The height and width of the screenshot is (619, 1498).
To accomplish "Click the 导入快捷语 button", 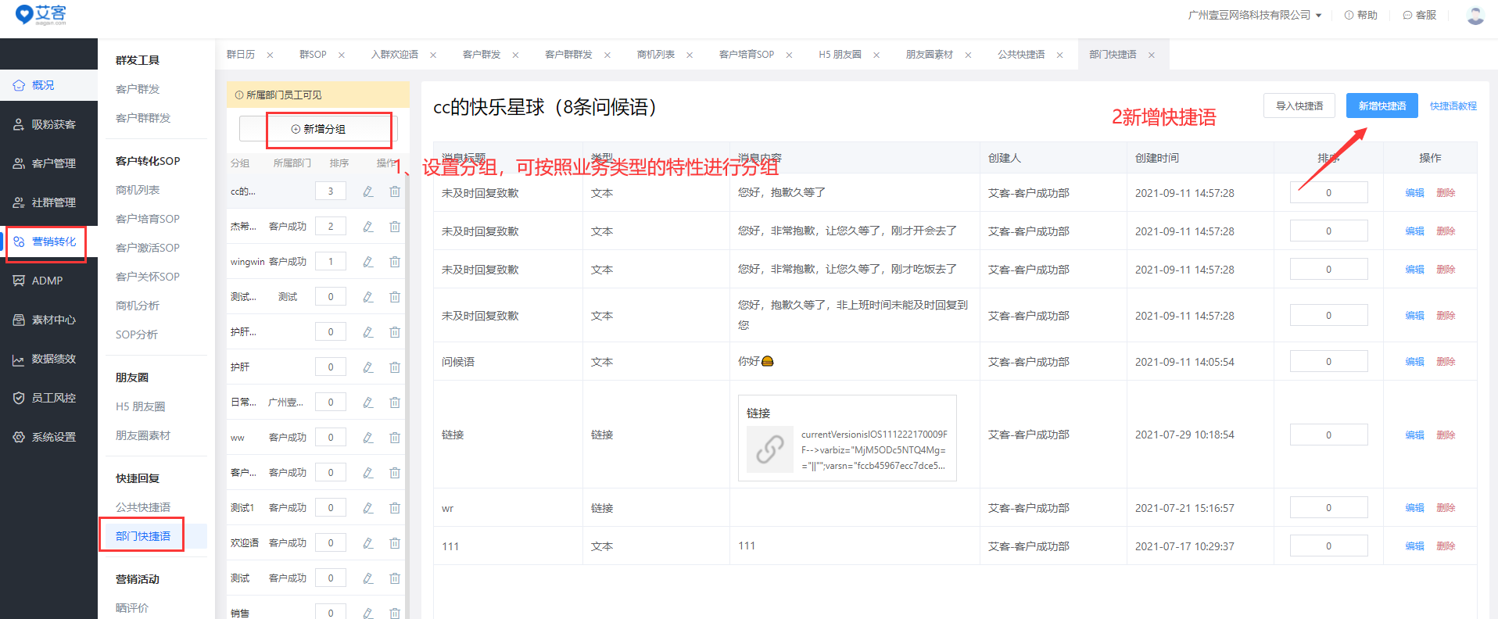I will (1299, 106).
